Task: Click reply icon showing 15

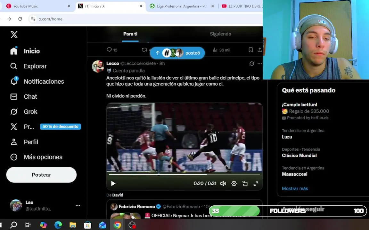Action: [x=112, y=50]
